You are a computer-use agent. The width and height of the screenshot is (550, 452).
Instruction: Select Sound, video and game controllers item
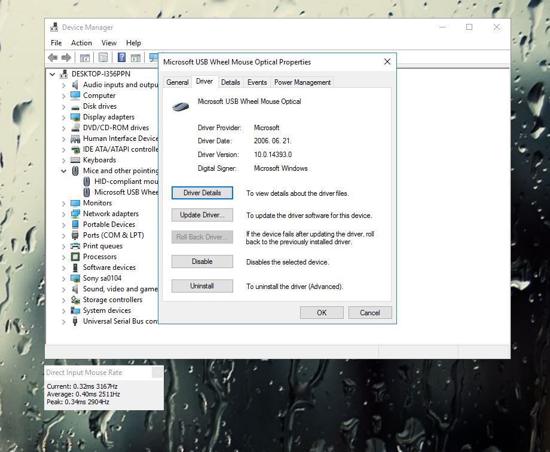point(120,289)
